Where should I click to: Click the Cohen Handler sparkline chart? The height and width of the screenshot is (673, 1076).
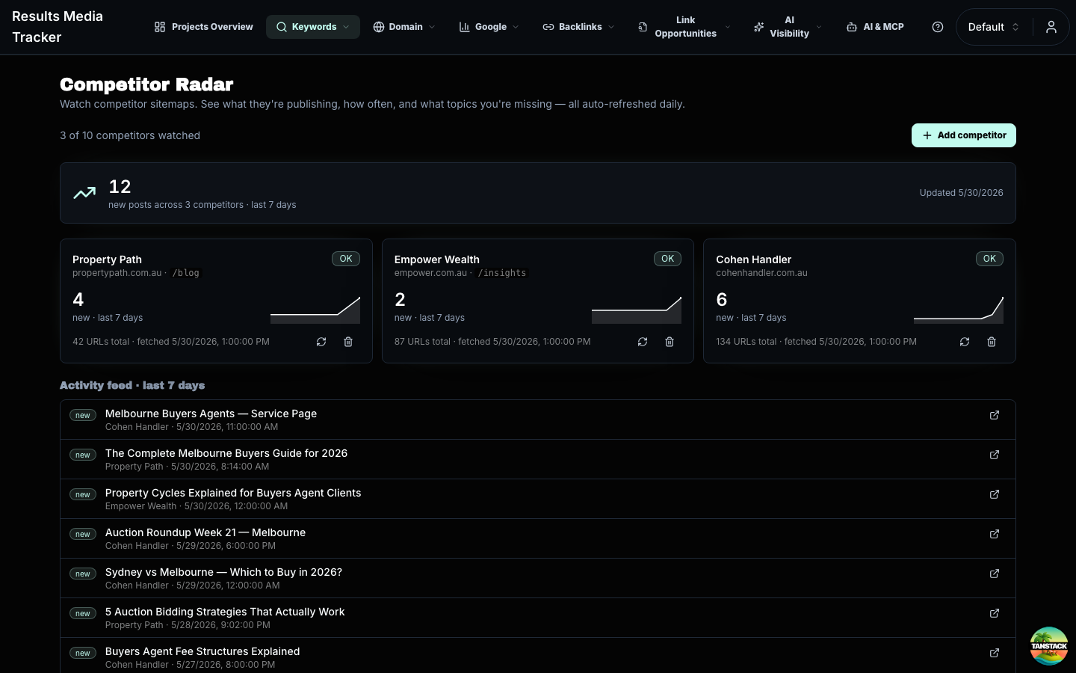coord(959,310)
